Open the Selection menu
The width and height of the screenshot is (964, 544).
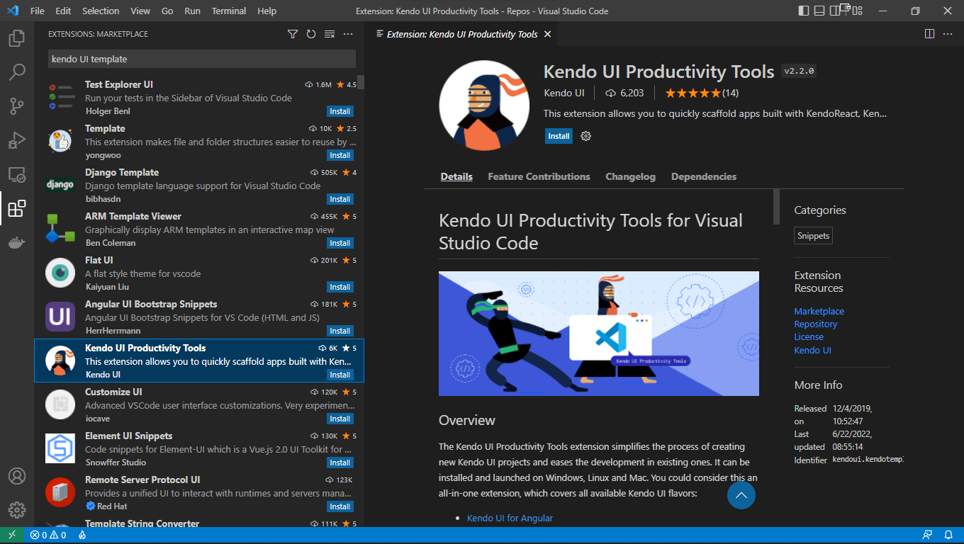point(101,11)
